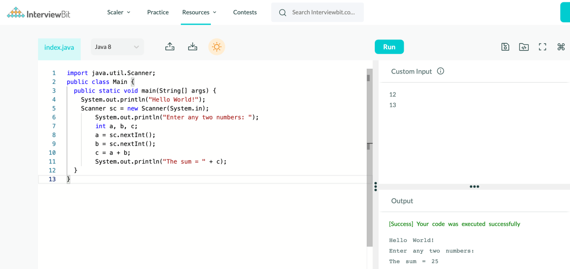Click line number 13 in the gutter

pos(52,179)
